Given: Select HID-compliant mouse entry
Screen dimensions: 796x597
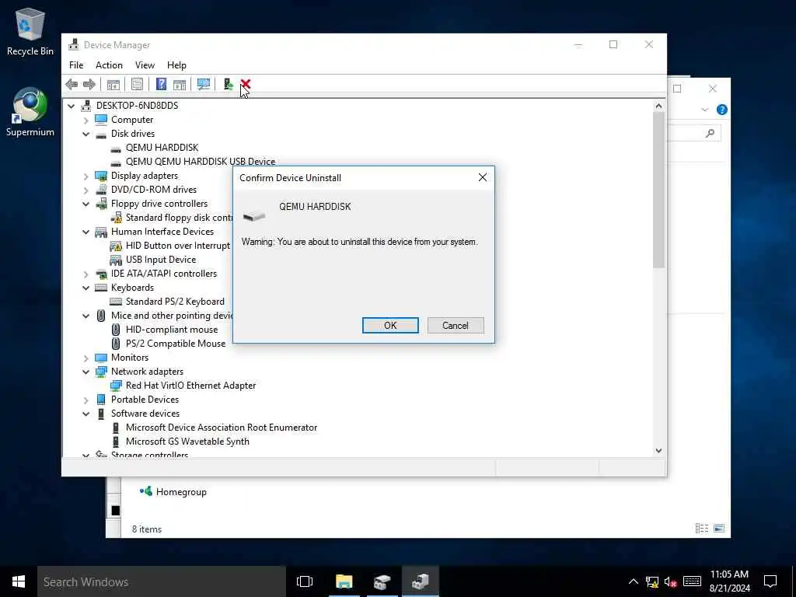Looking at the screenshot, I should (x=172, y=330).
